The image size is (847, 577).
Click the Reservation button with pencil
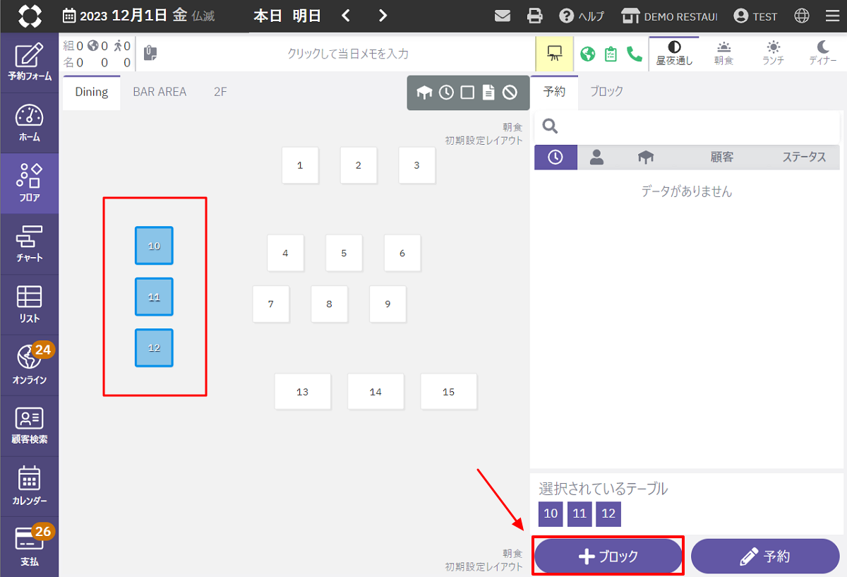(x=765, y=557)
